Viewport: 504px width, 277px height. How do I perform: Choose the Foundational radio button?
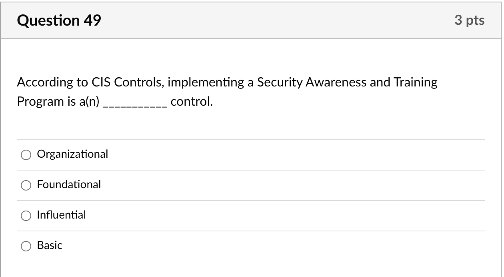point(26,185)
